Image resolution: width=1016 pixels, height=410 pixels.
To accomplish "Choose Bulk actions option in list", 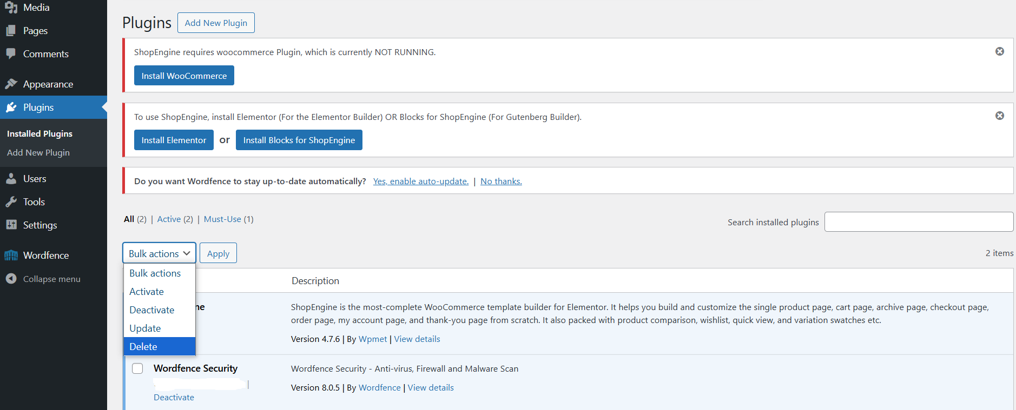I will [x=160, y=273].
